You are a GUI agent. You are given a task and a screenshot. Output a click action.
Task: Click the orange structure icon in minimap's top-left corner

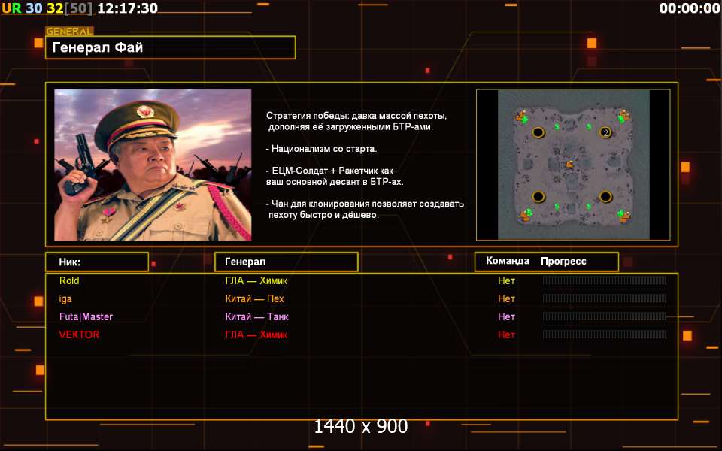coord(521,116)
